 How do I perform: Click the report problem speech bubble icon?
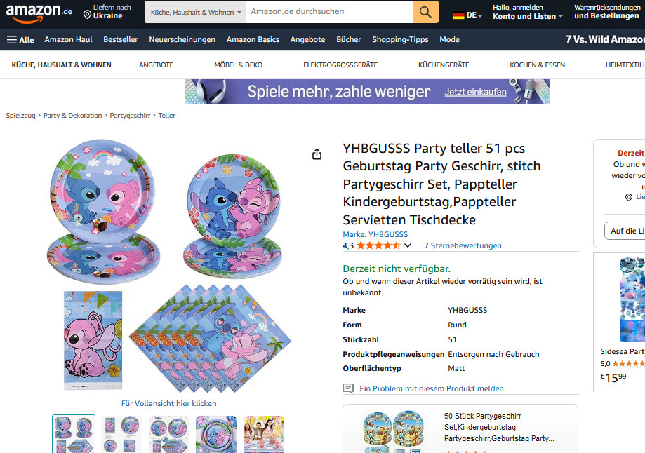tap(348, 388)
